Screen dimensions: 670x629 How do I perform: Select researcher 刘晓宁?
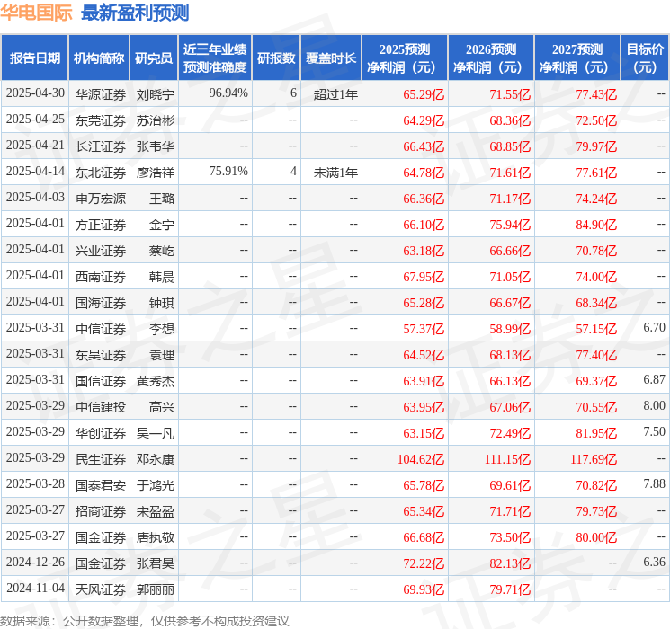point(156,94)
